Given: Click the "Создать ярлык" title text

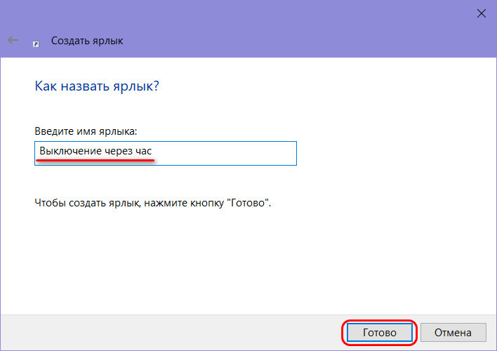Looking at the screenshot, I should (87, 41).
